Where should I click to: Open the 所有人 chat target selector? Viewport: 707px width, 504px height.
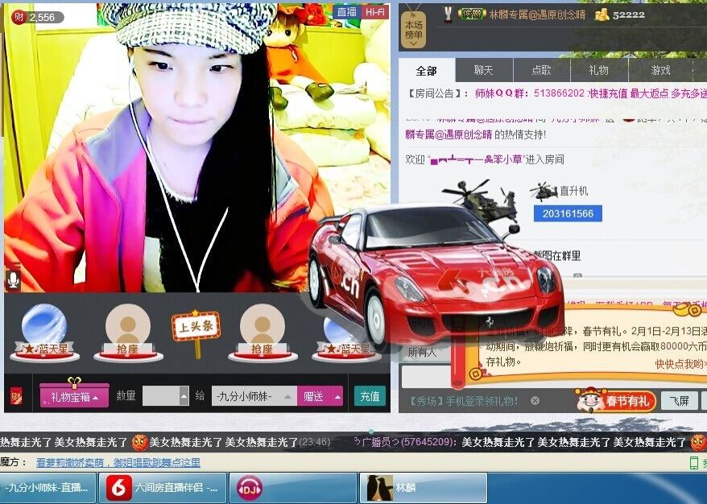(x=424, y=352)
